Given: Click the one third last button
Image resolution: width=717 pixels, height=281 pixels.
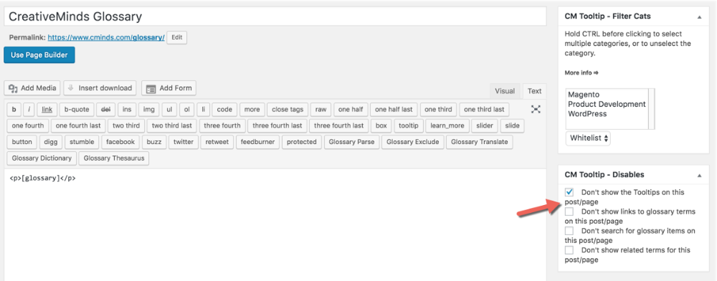Looking at the screenshot, I should (x=484, y=110).
